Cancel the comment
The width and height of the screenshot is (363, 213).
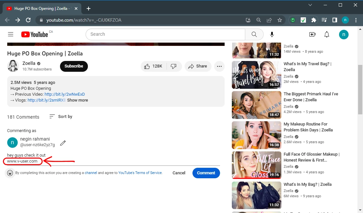click(x=179, y=173)
